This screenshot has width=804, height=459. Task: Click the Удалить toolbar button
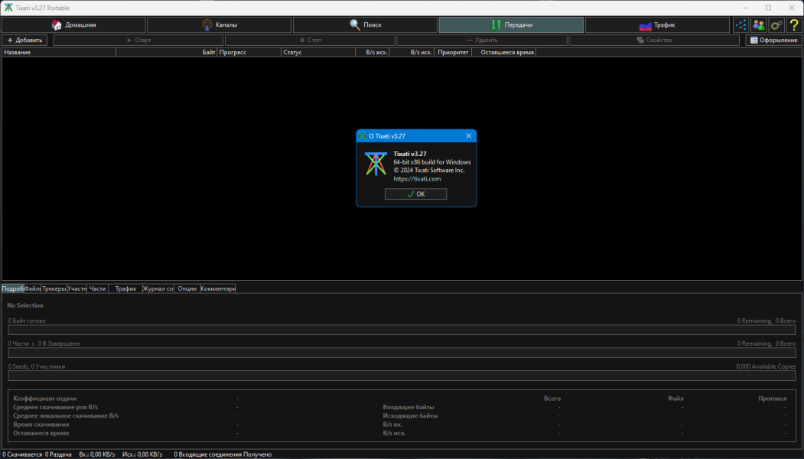[x=482, y=40]
